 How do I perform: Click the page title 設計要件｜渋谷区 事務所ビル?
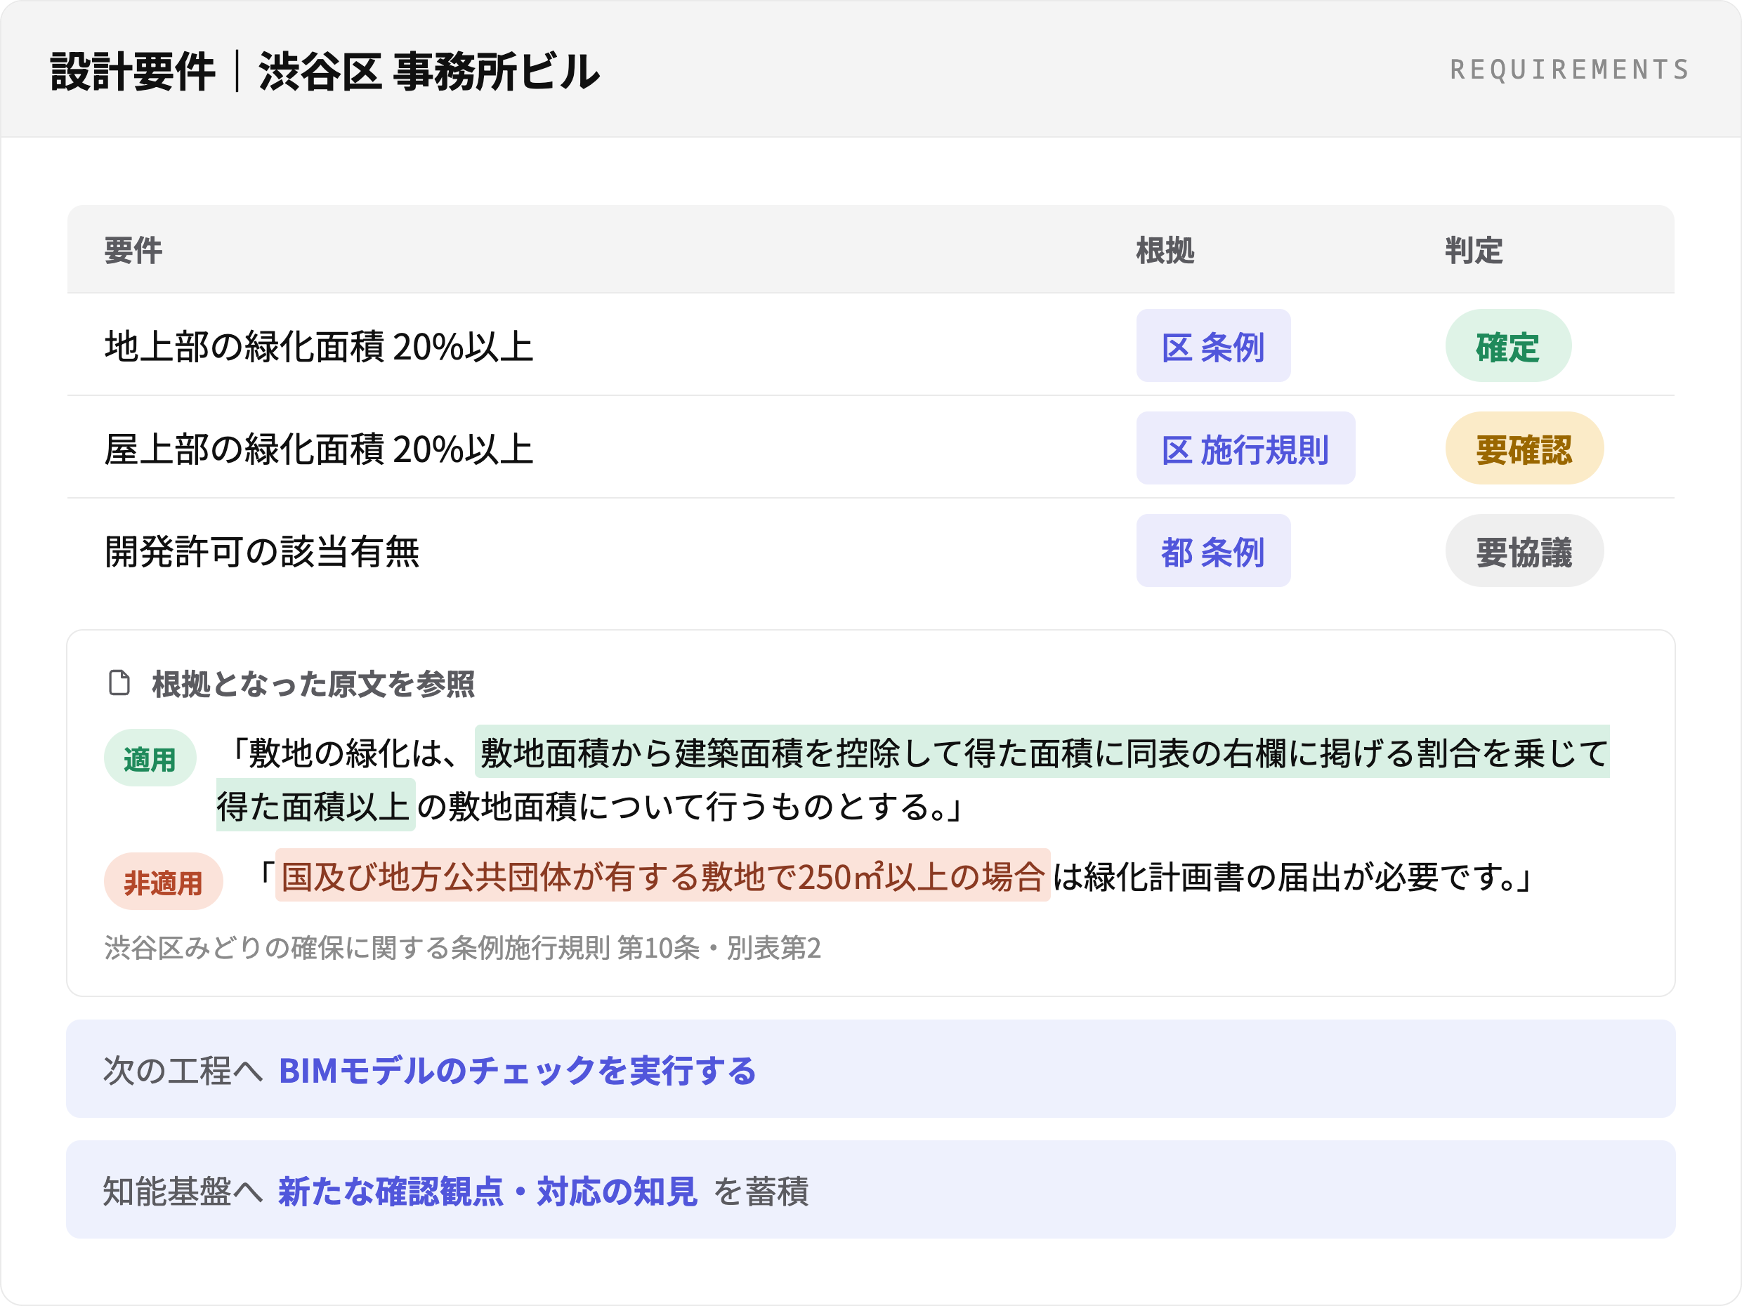[x=325, y=71]
